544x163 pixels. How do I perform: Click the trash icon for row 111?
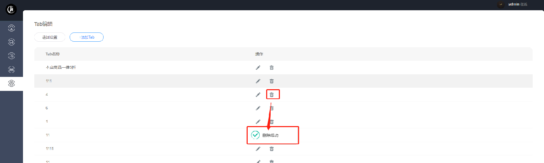point(272,81)
